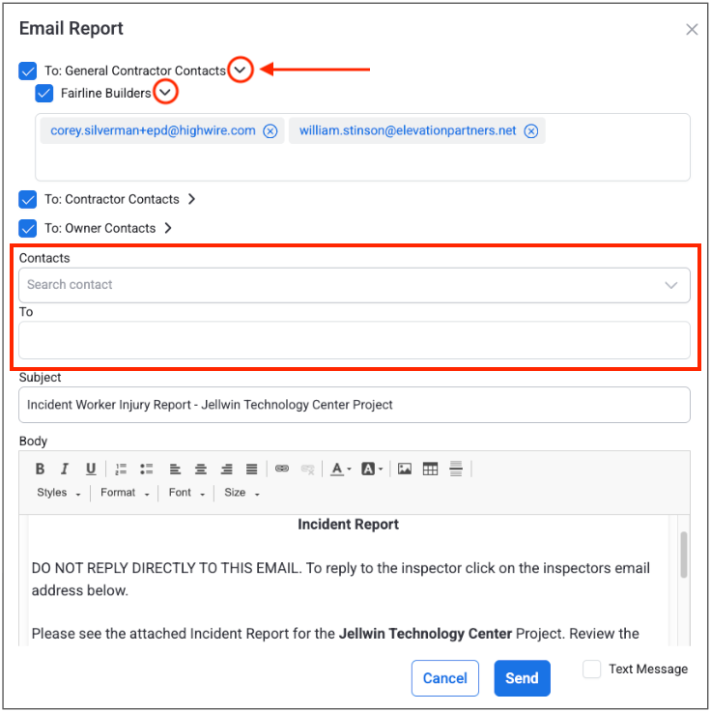Click the Subject input field
The image size is (711, 712).
(x=354, y=405)
